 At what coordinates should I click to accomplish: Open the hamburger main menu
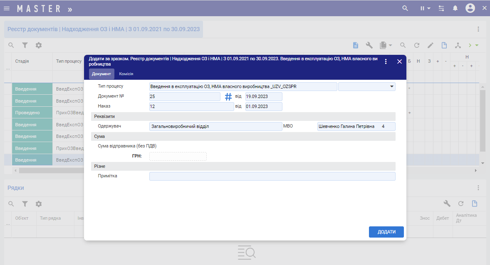click(7, 8)
